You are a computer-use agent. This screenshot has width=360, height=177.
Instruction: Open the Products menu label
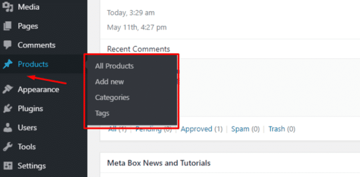[33, 64]
